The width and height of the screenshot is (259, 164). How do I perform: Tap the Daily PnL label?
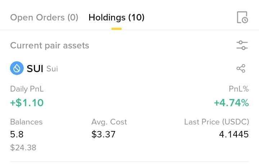[x=27, y=89]
